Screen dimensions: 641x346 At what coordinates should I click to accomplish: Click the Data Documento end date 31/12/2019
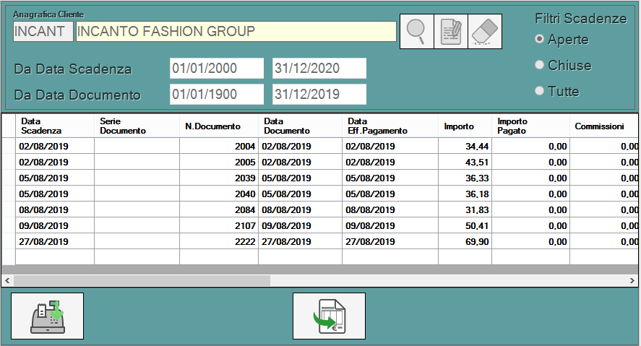(319, 94)
